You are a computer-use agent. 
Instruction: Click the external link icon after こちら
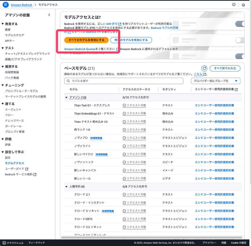[204, 74]
